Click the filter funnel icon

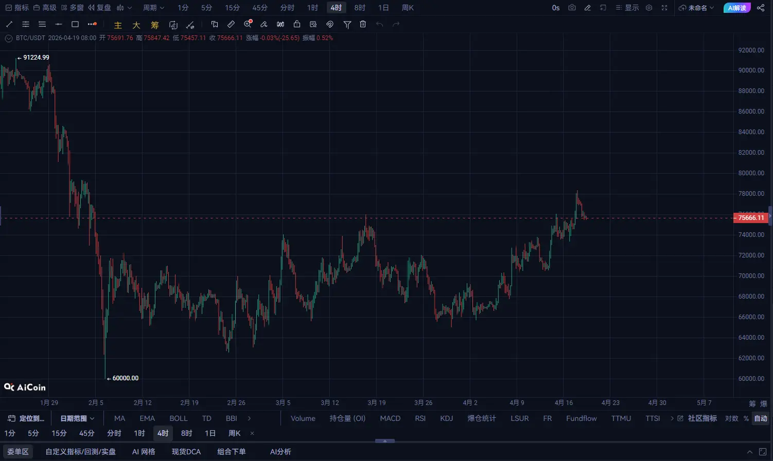click(347, 25)
